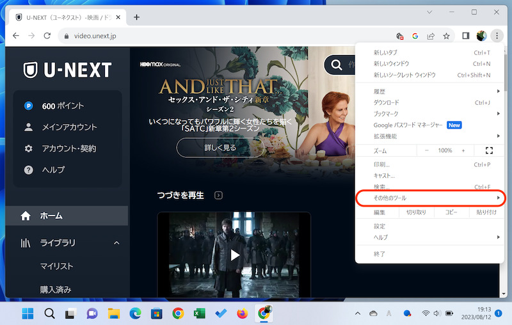Viewport: 512px width, 325px height.
Task: Expand その他のツール submenu
Action: (429, 198)
